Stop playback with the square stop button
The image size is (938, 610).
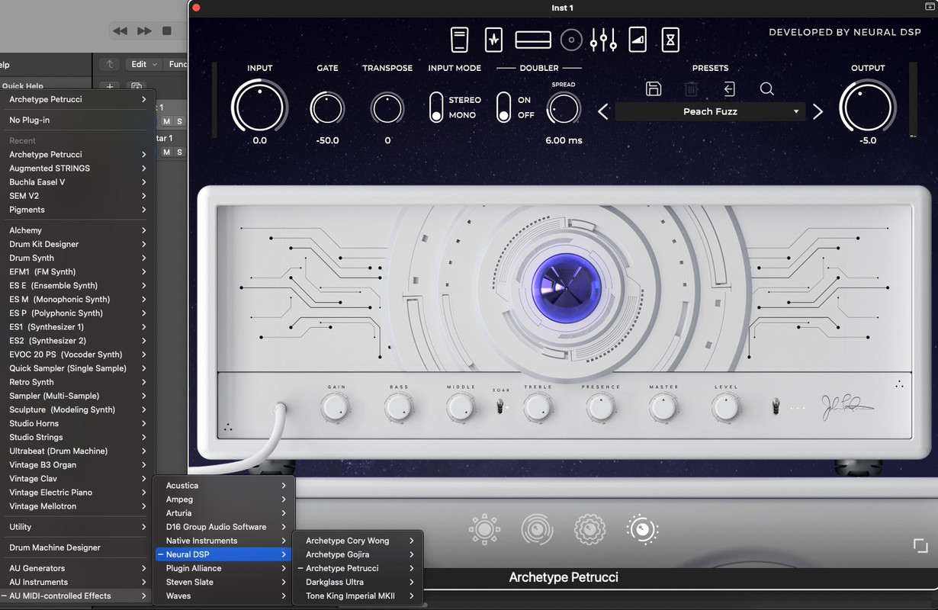coord(167,31)
